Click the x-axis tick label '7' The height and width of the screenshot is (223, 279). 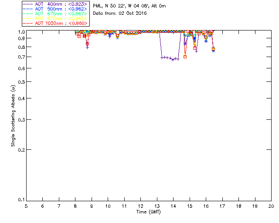click(59, 206)
